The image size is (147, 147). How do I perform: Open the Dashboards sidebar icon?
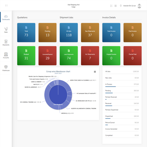click(x=6, y=16)
